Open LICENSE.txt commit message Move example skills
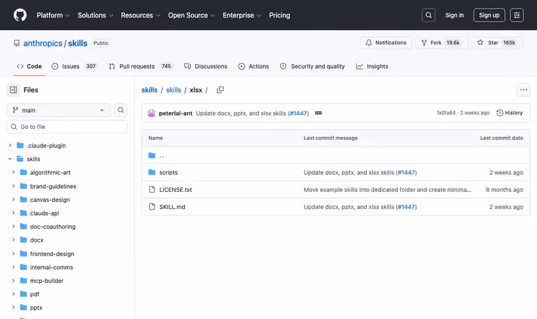Screen dimensions: 537x319 point(387,189)
